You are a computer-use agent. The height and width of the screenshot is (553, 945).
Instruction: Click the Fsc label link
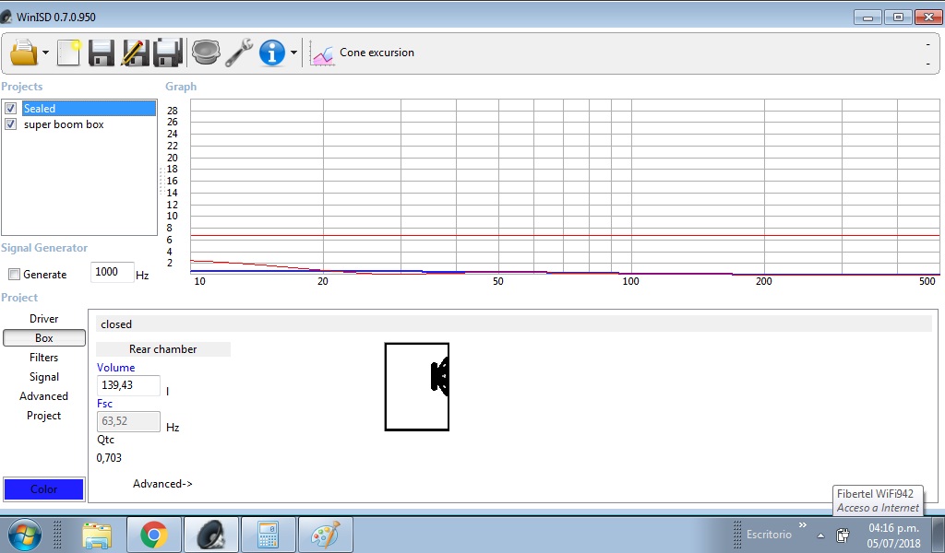pyautogui.click(x=105, y=404)
